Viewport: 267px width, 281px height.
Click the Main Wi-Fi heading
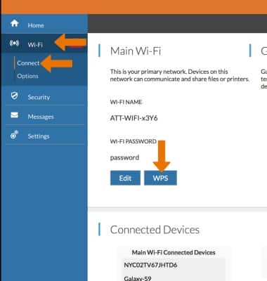tap(136, 51)
